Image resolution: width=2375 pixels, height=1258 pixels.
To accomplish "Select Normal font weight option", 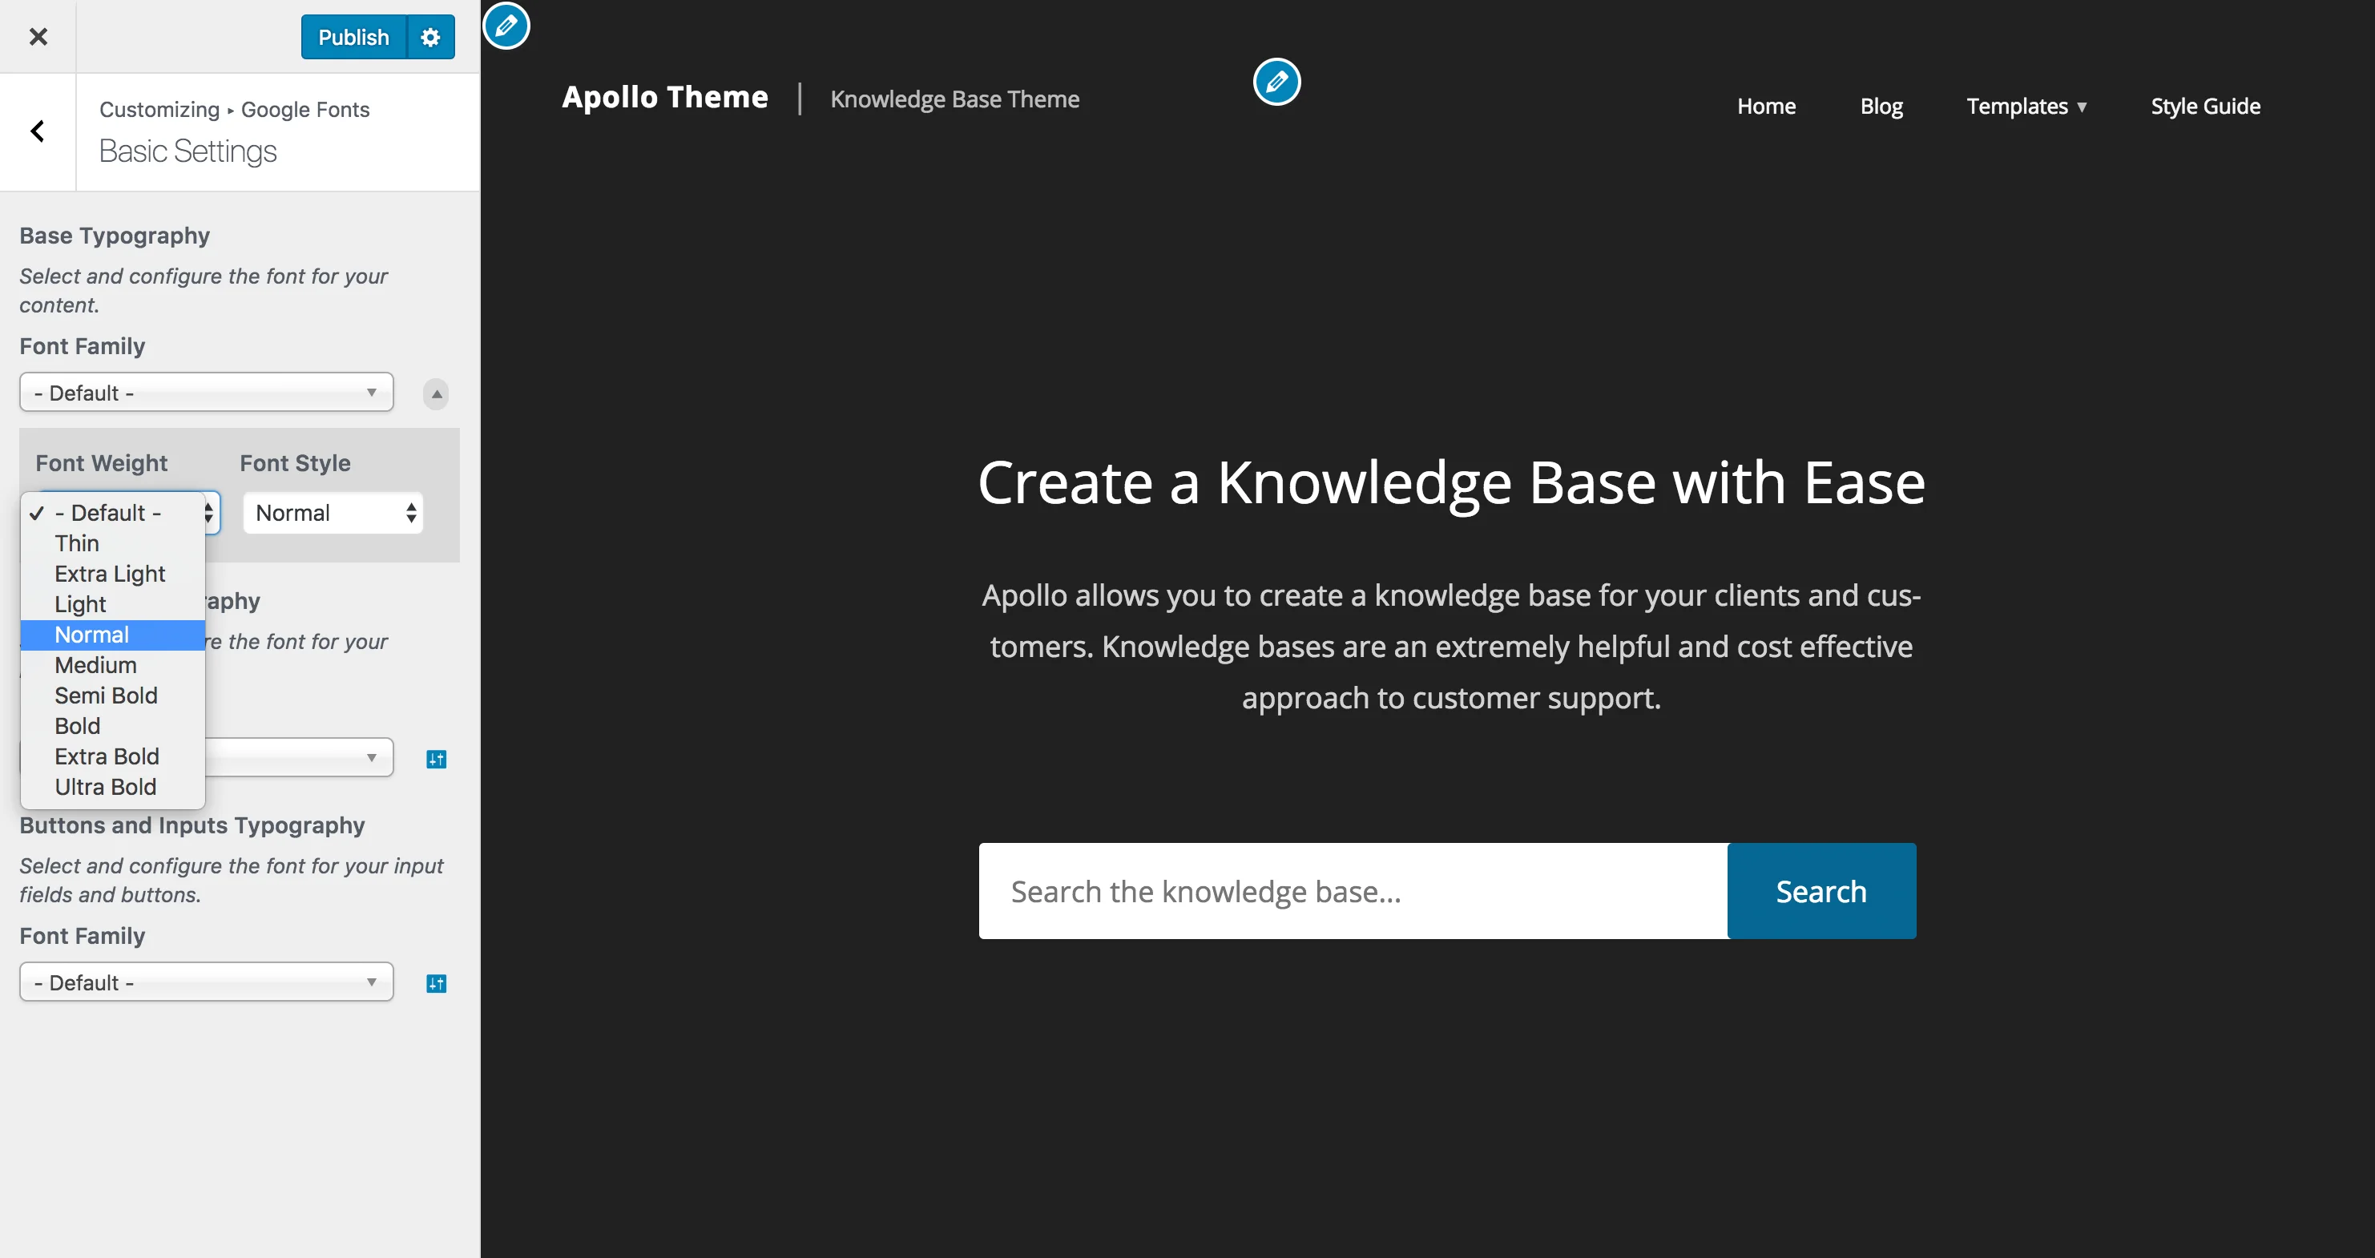I will tap(92, 635).
